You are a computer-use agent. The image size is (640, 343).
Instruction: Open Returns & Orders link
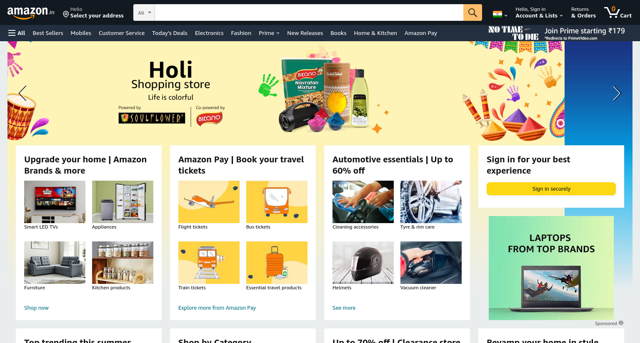click(583, 12)
